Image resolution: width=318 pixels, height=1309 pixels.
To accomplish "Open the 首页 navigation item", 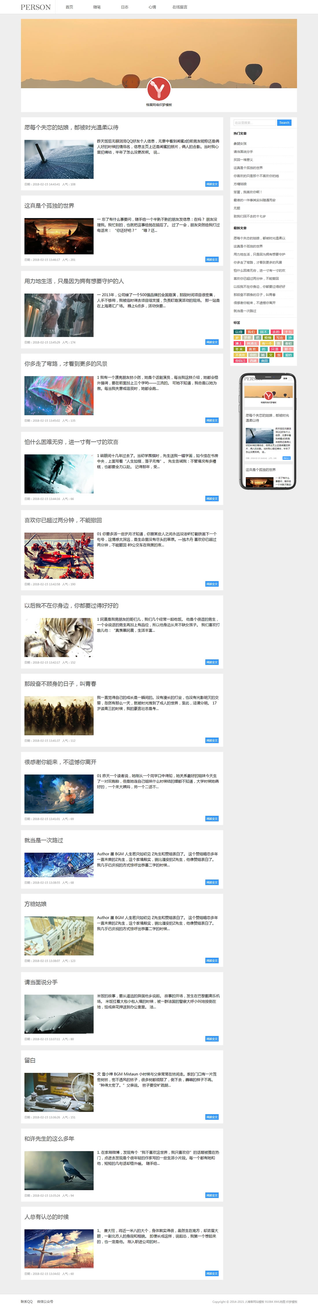I will pos(69,7).
